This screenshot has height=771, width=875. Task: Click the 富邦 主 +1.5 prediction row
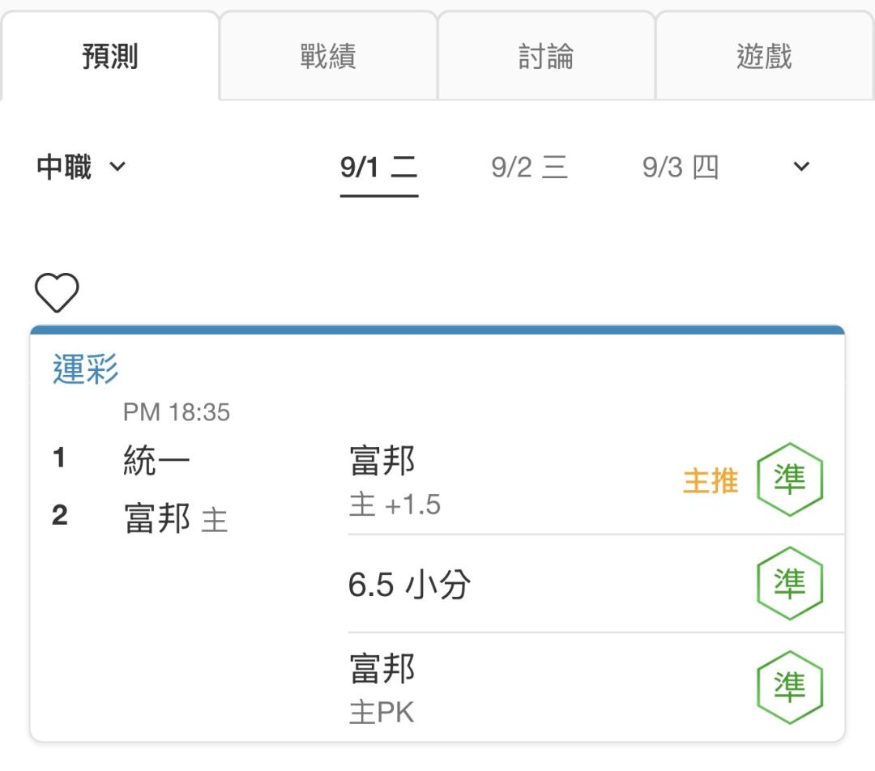coord(596,481)
